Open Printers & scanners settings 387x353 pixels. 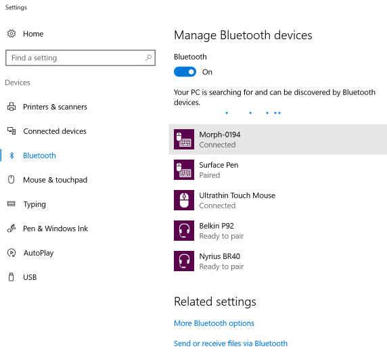[55, 107]
